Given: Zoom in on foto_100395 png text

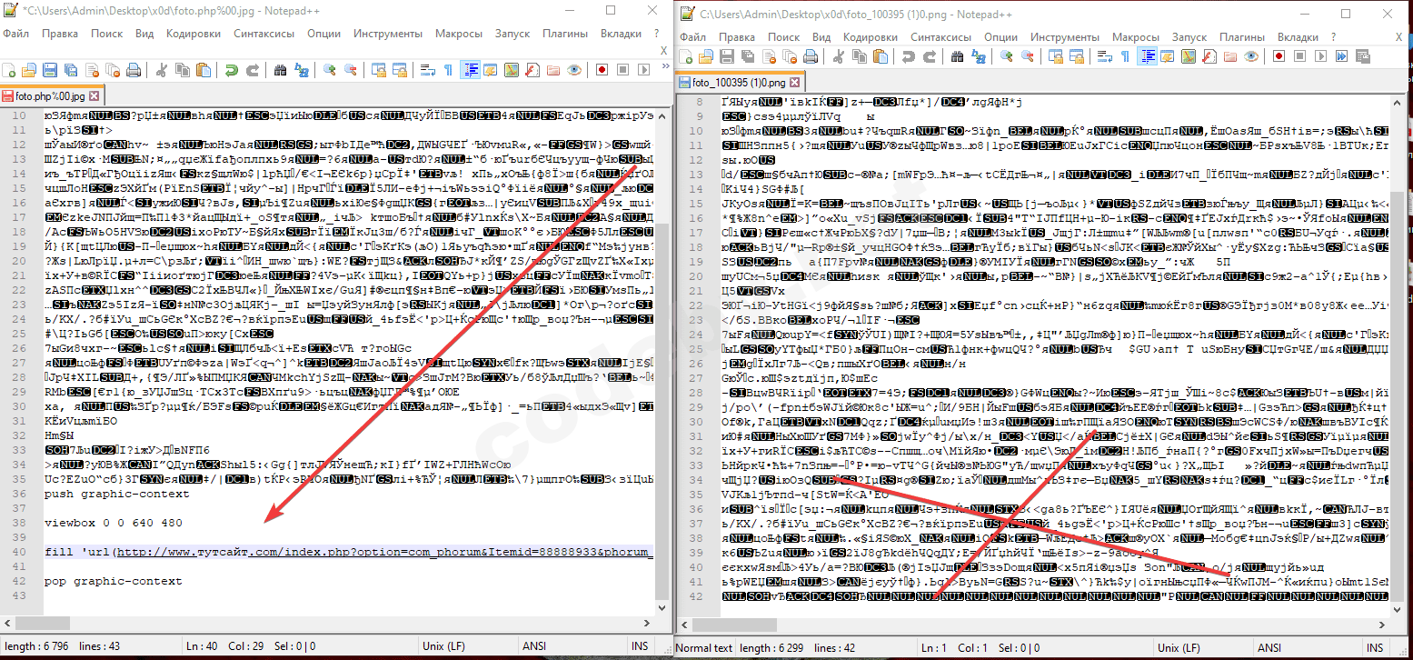Looking at the screenshot, I should [1006, 56].
